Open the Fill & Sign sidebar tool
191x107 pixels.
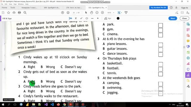(x=188, y=75)
